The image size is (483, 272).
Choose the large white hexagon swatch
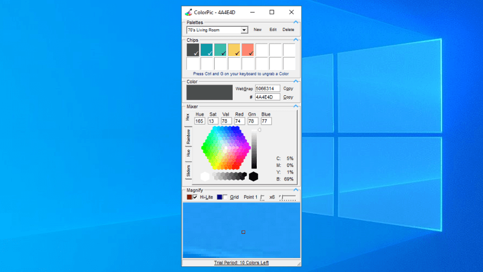(x=205, y=176)
